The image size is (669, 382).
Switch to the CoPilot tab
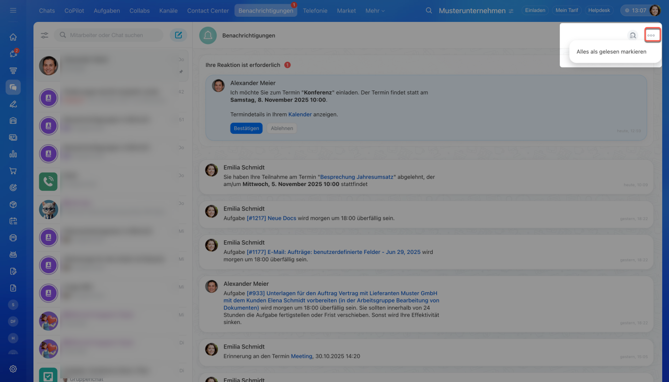(x=74, y=10)
